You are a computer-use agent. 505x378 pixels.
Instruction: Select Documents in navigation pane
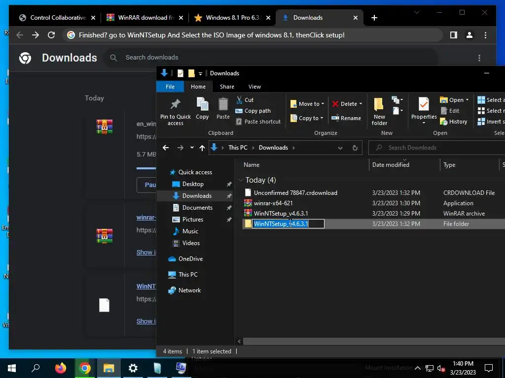point(197,208)
